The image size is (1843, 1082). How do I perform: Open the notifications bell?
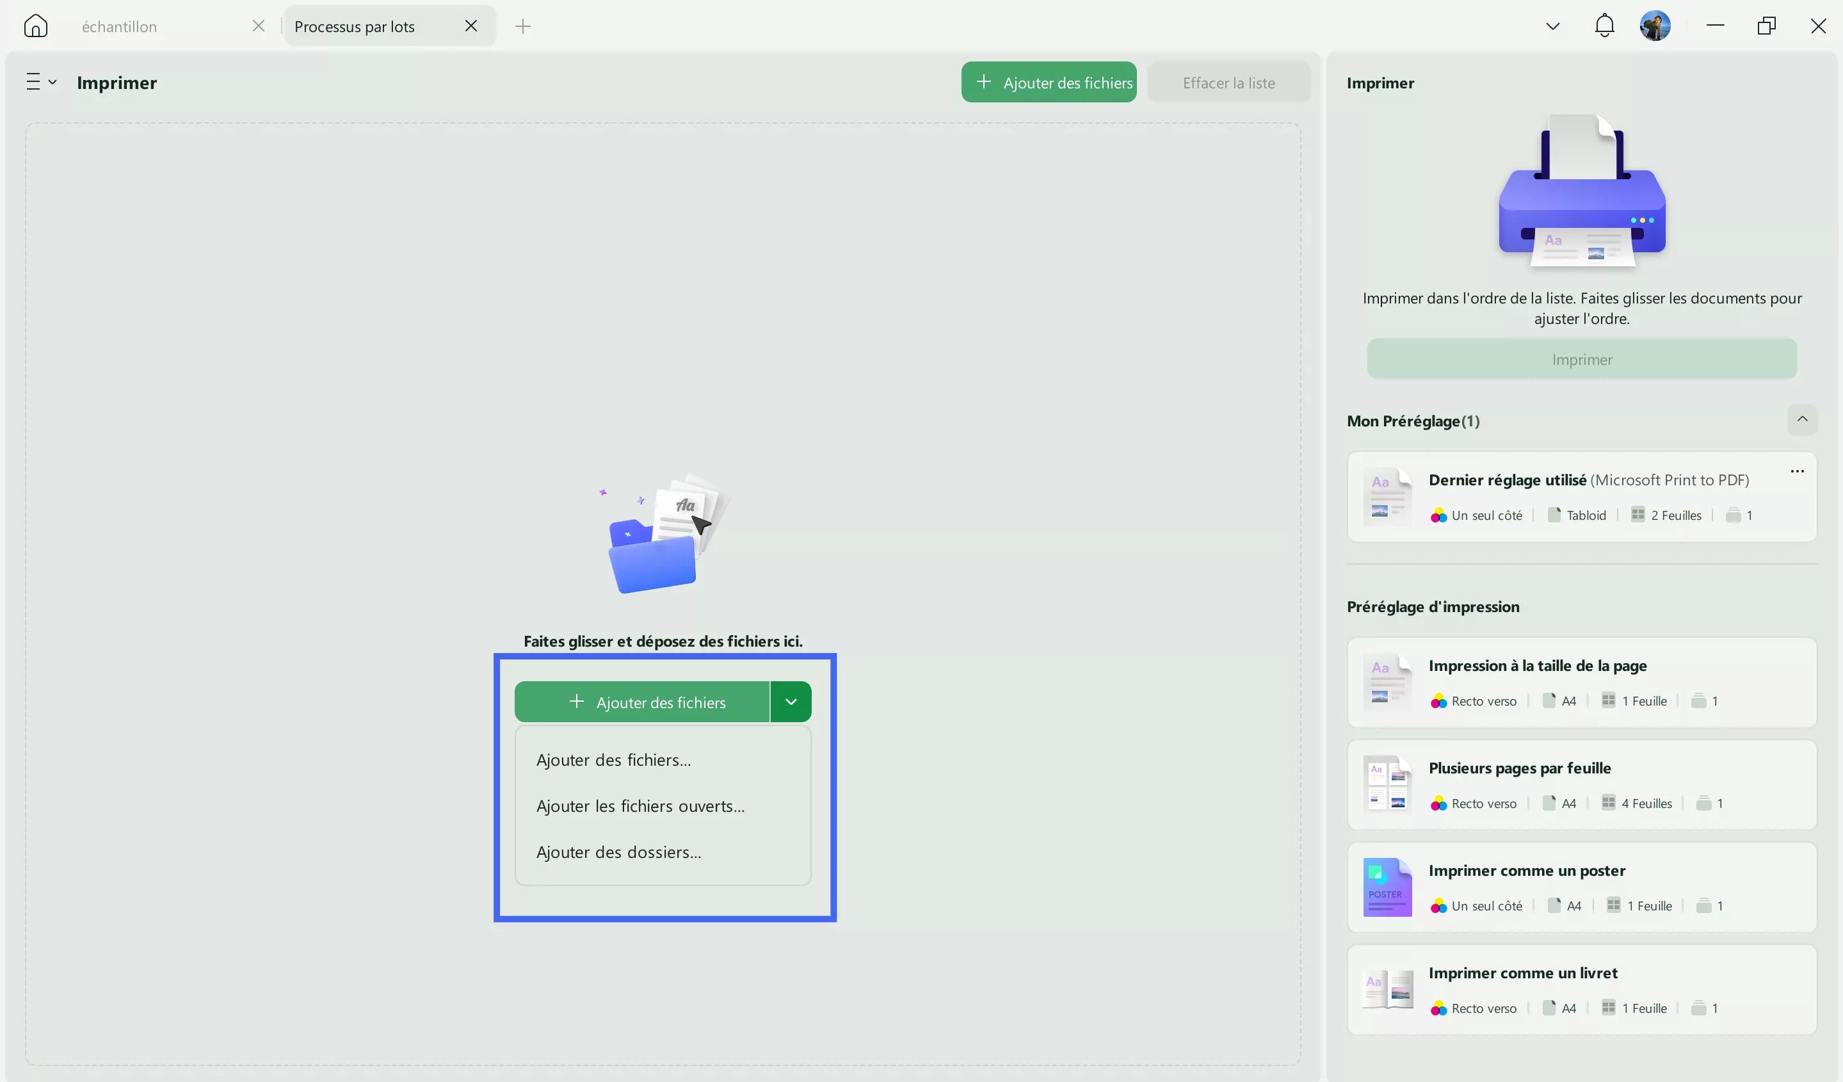pyautogui.click(x=1604, y=26)
